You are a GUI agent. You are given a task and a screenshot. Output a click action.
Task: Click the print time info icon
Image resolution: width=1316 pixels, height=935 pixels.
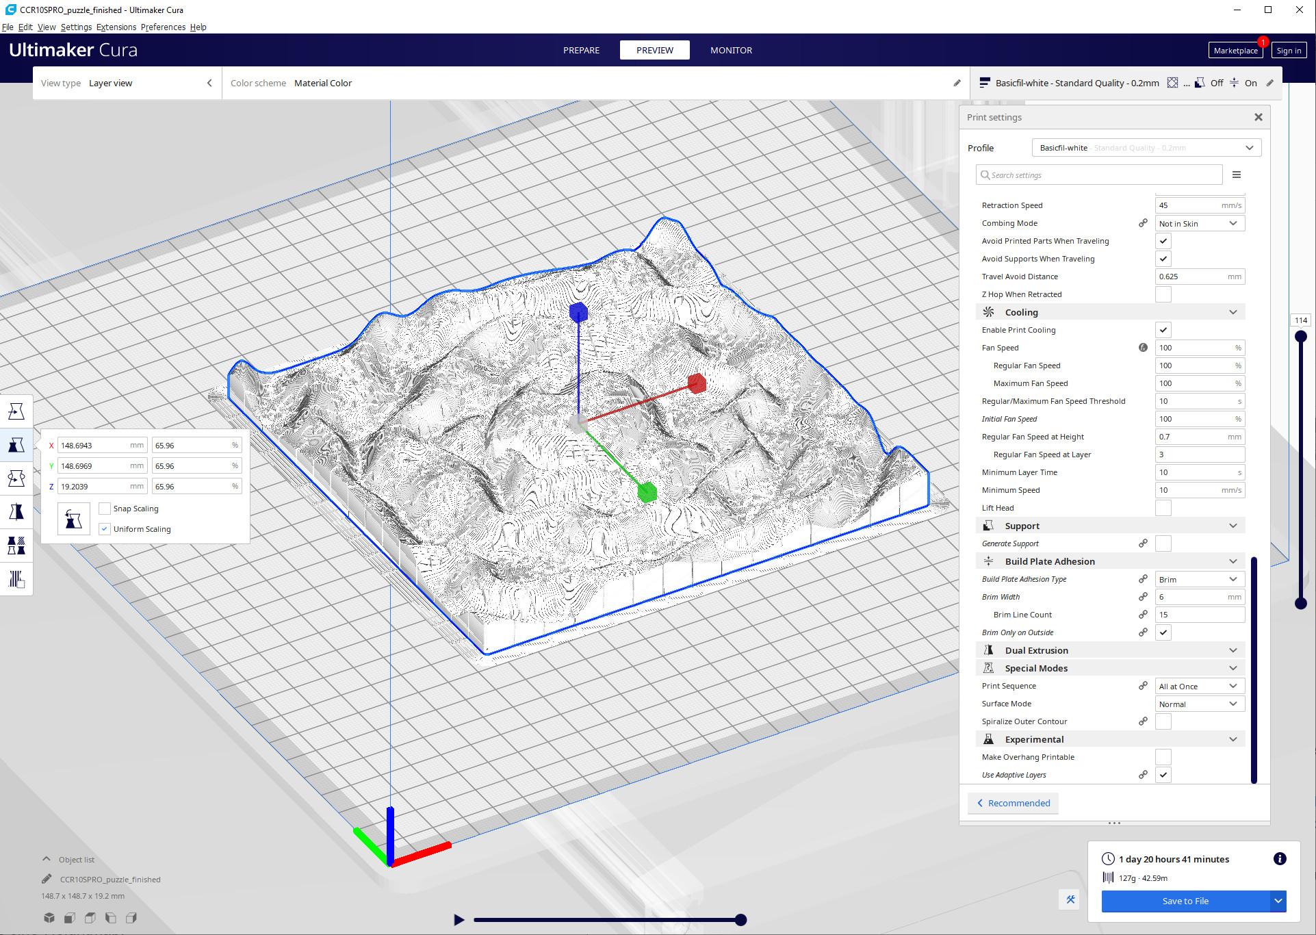(x=1280, y=859)
